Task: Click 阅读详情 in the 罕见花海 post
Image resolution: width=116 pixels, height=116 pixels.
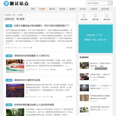Action: [x=69, y=97]
